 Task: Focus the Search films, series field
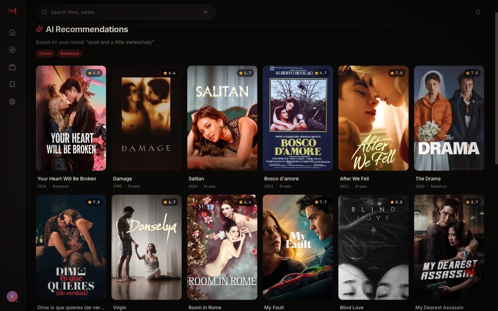point(126,12)
